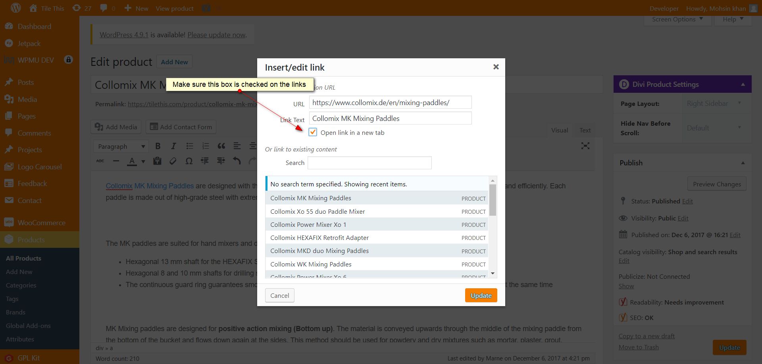Click the orange Update button in dialog
The image size is (762, 364).
click(481, 295)
